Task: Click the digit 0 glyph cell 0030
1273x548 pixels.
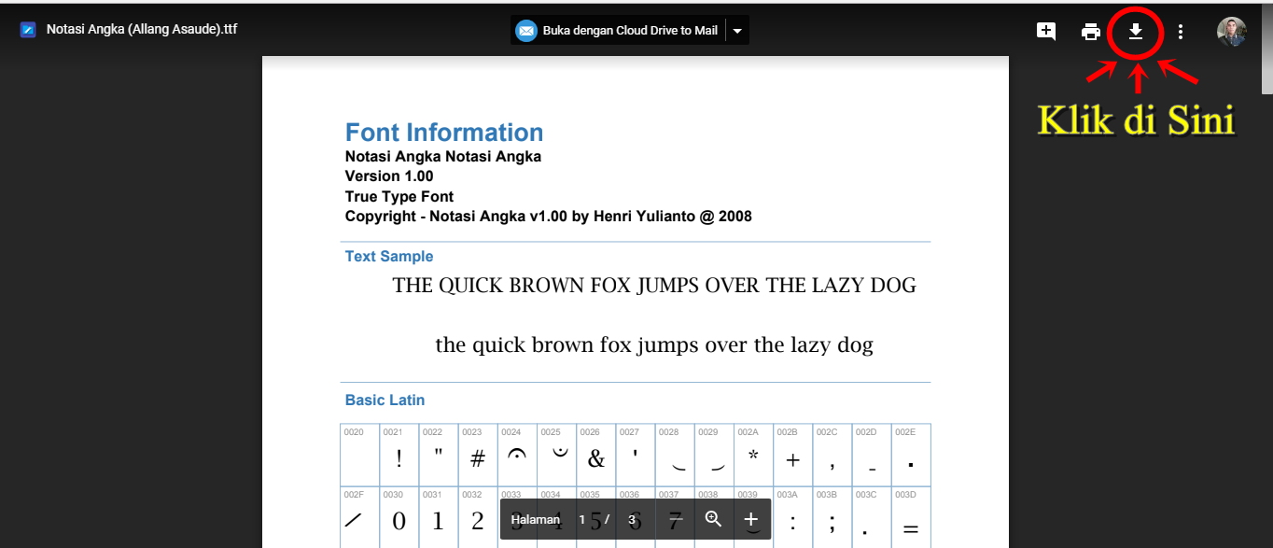Action: click(x=399, y=517)
